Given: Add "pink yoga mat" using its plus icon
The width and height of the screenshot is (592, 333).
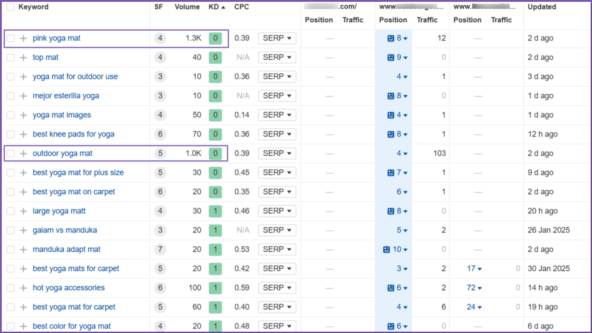Looking at the screenshot, I should [x=23, y=38].
